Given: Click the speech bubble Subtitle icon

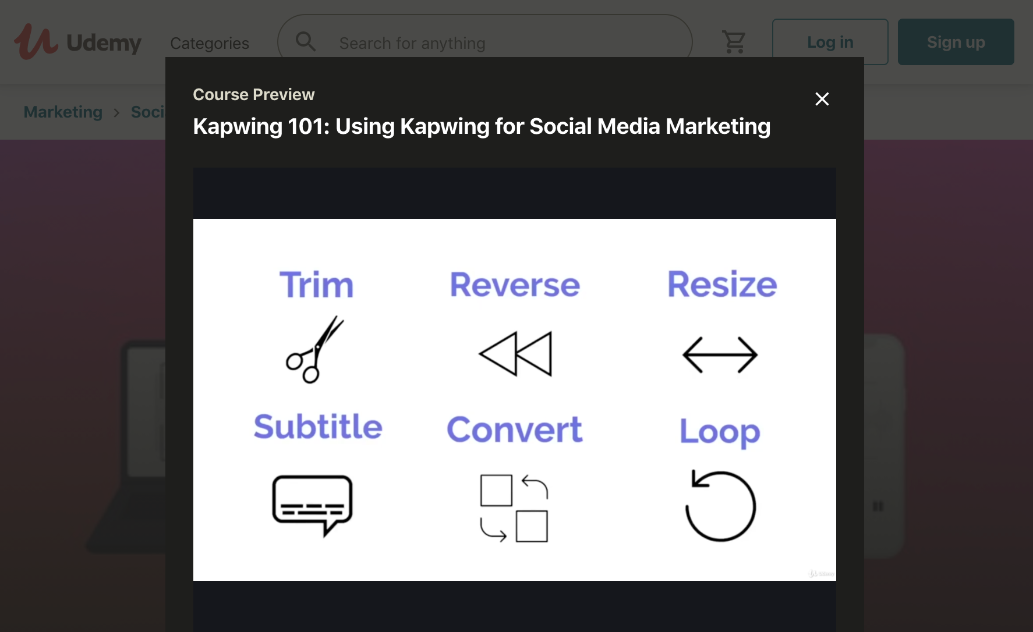Looking at the screenshot, I should click(x=313, y=505).
